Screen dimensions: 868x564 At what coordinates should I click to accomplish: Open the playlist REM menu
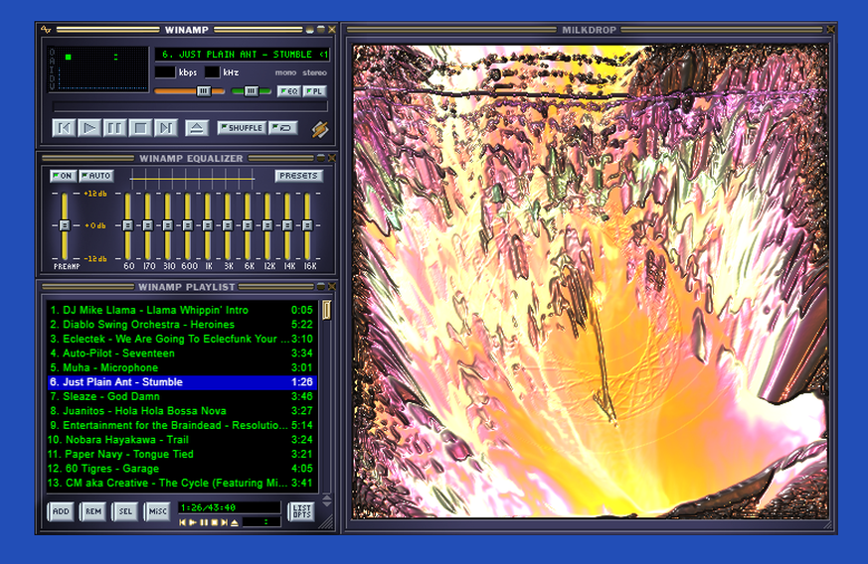coord(93,511)
